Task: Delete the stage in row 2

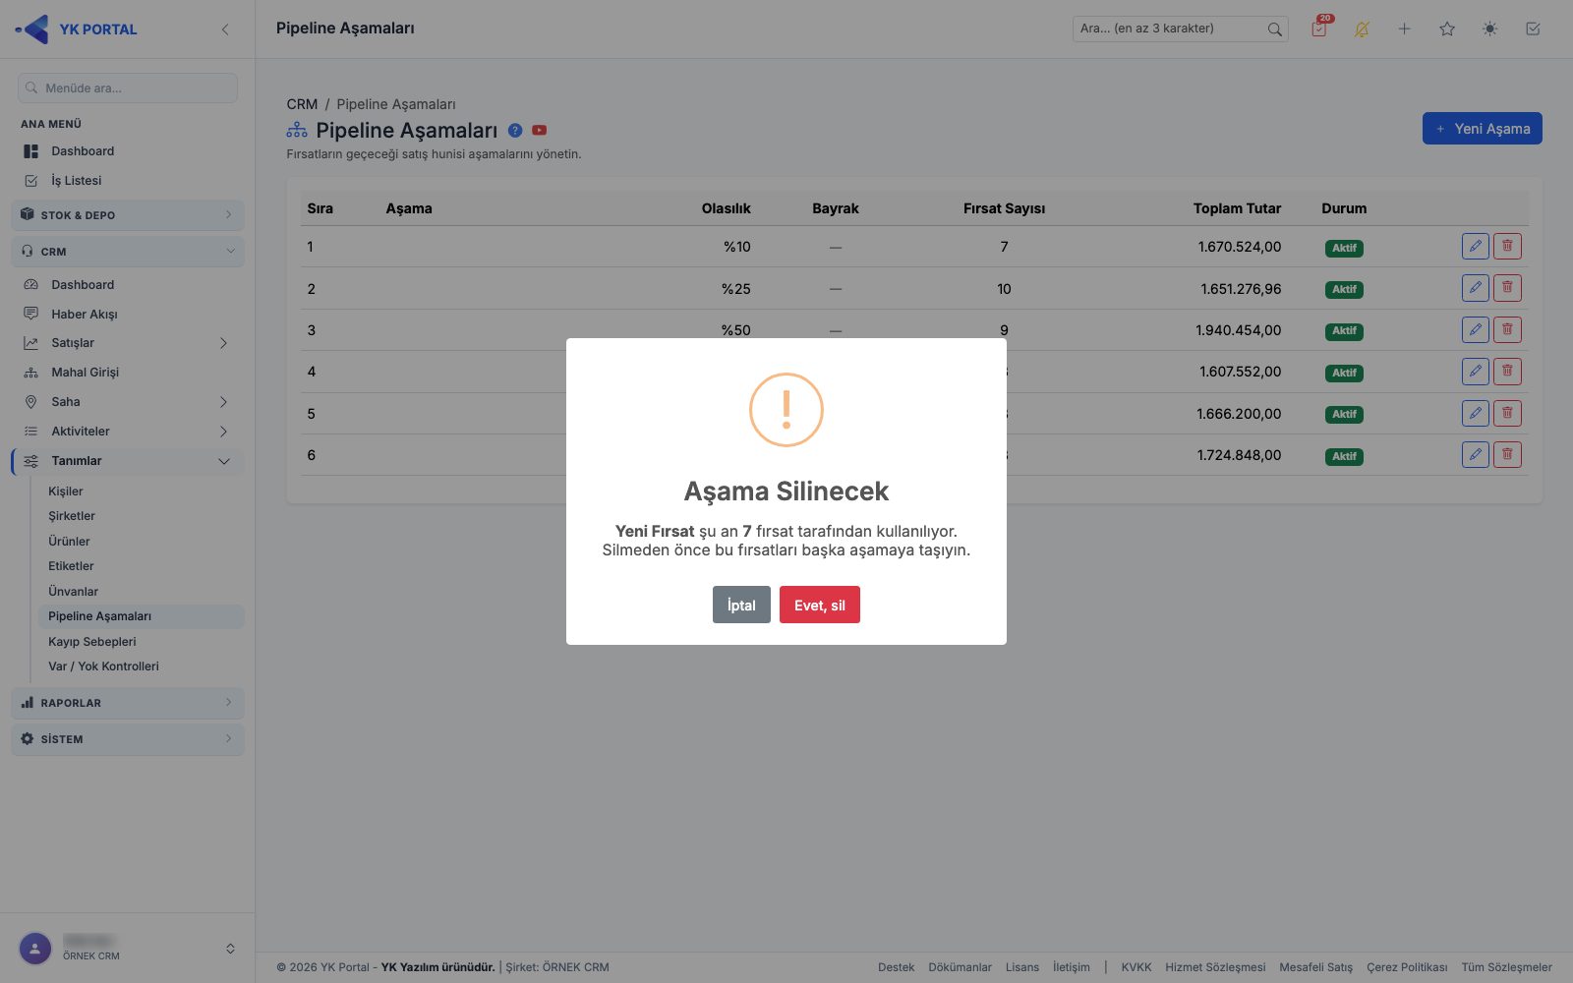Action: (x=1507, y=288)
